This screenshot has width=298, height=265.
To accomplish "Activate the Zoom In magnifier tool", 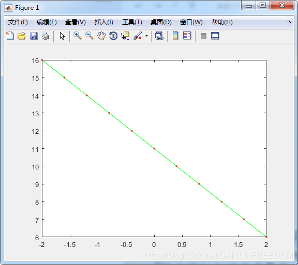I will tap(78, 36).
